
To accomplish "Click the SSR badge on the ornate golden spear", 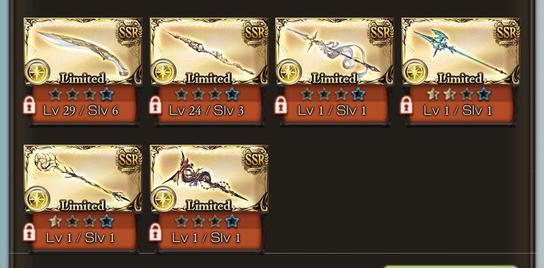I will pyautogui.click(x=255, y=33).
